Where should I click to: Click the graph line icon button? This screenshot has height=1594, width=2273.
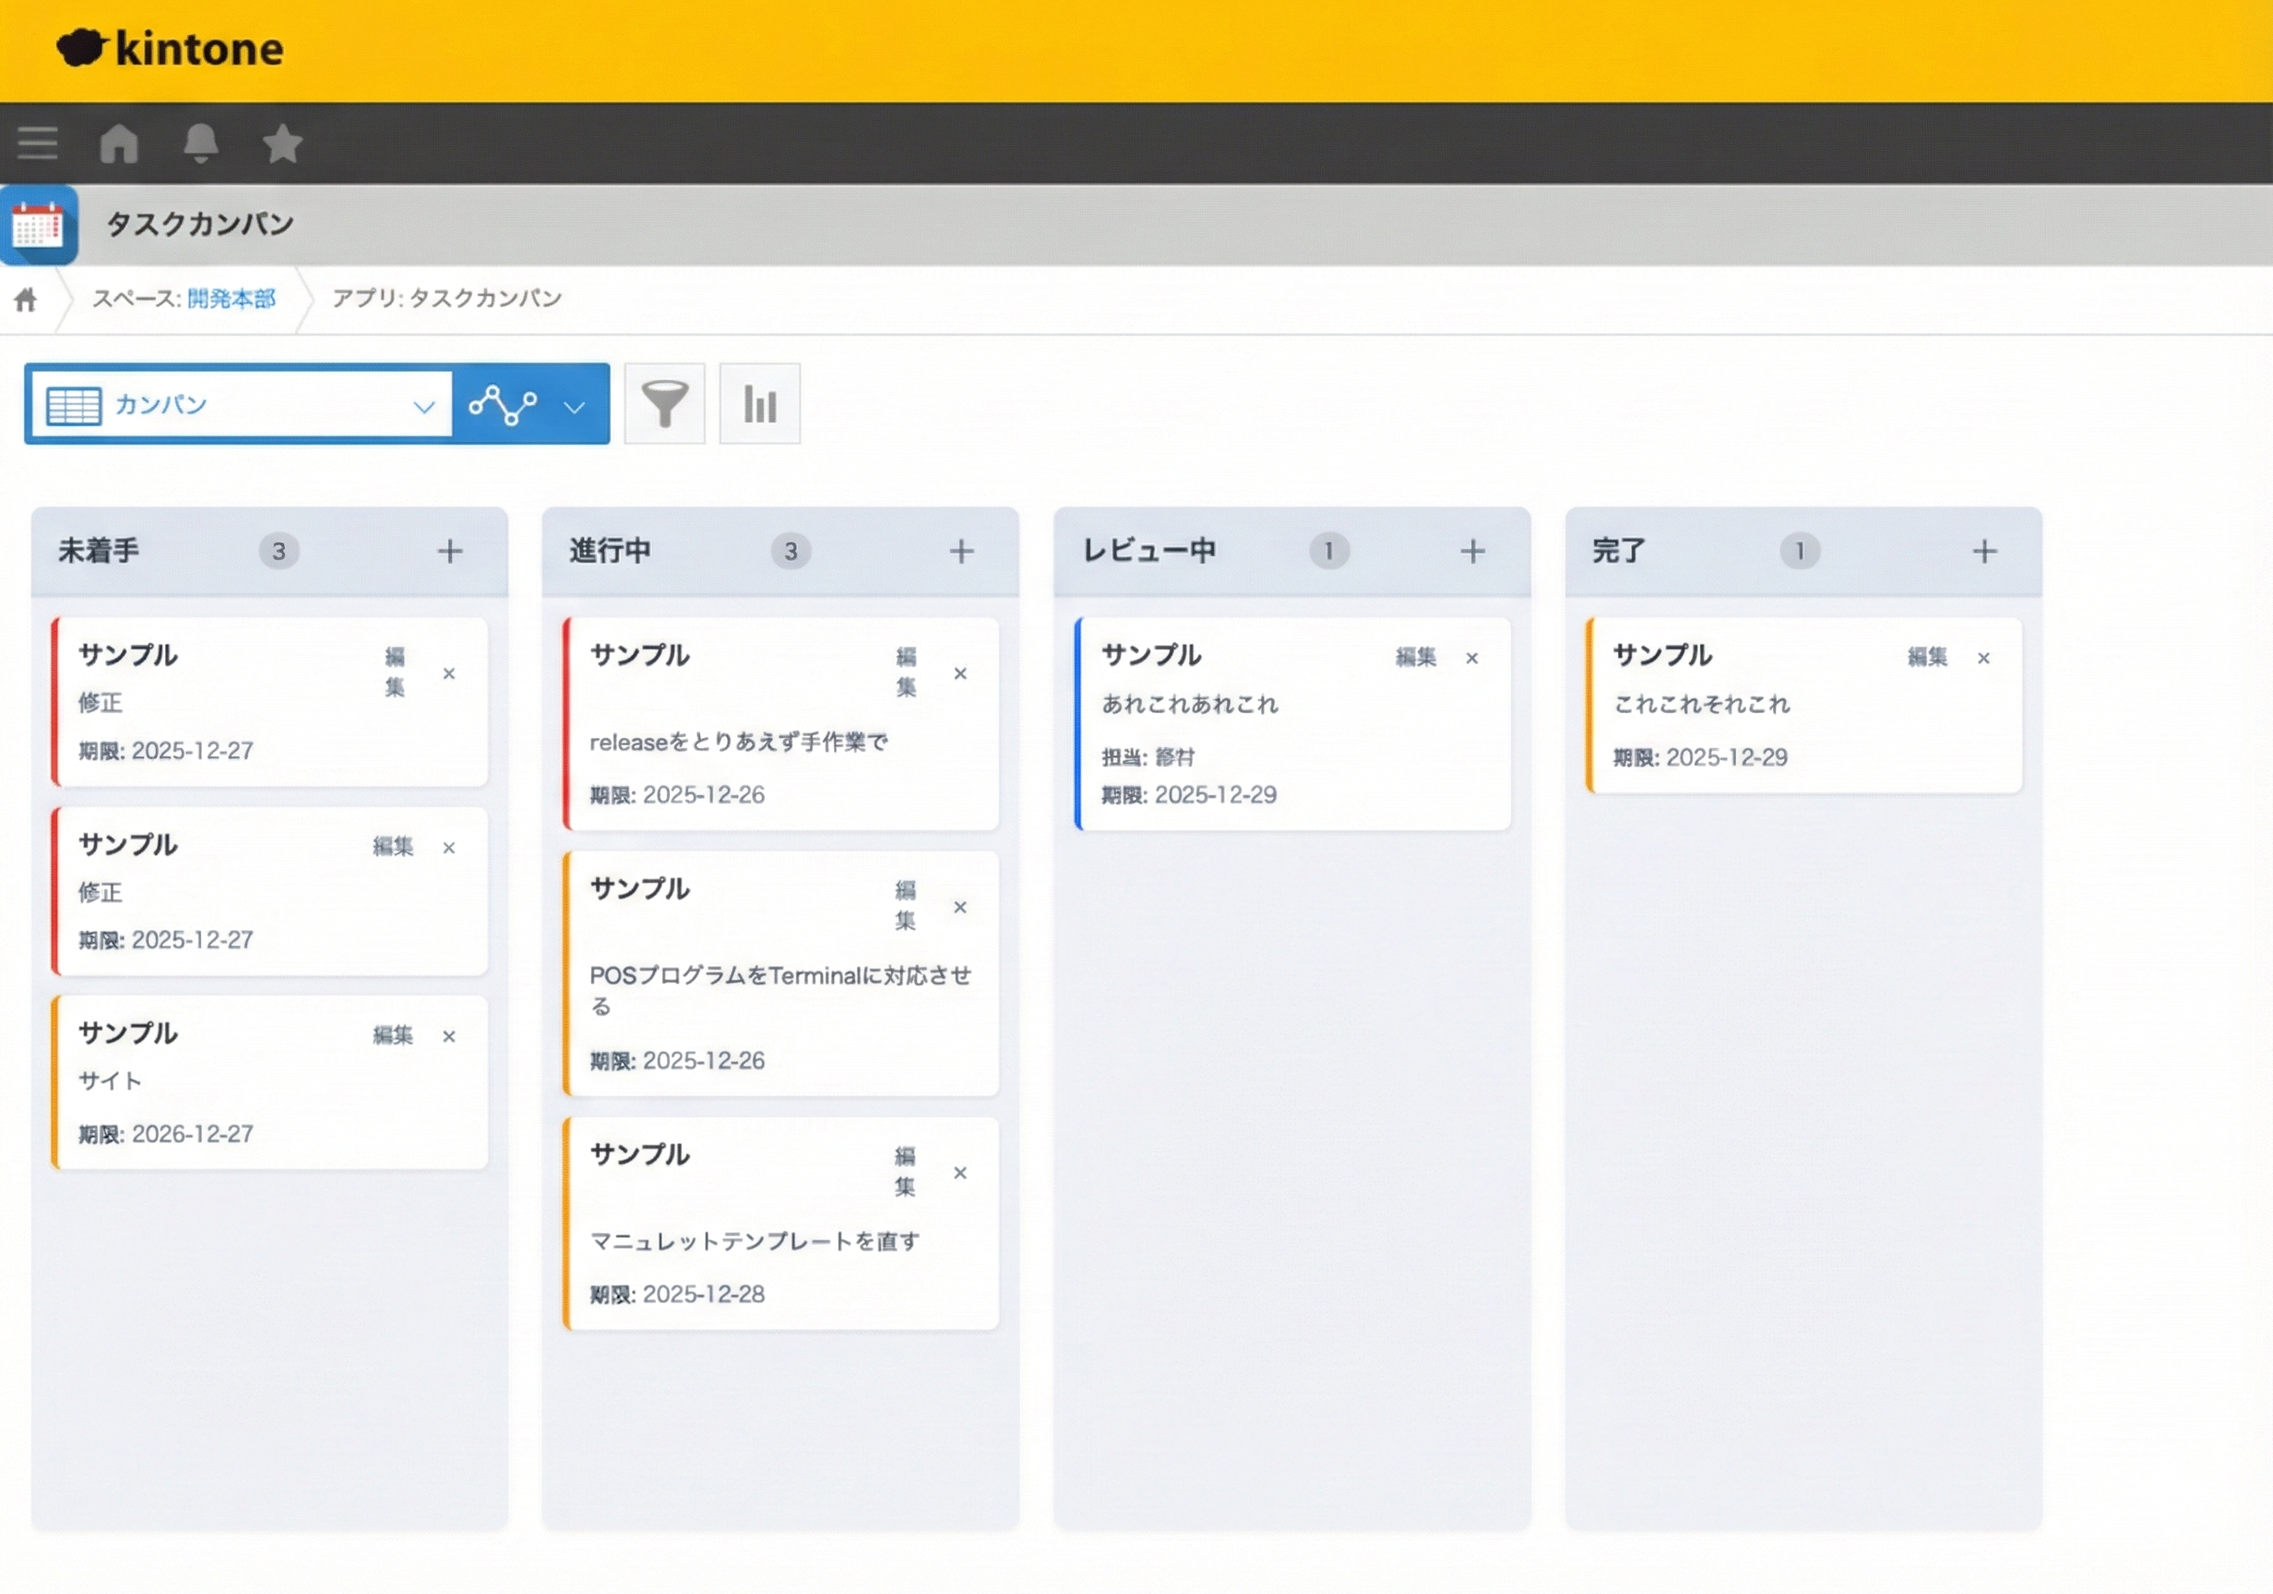(503, 404)
